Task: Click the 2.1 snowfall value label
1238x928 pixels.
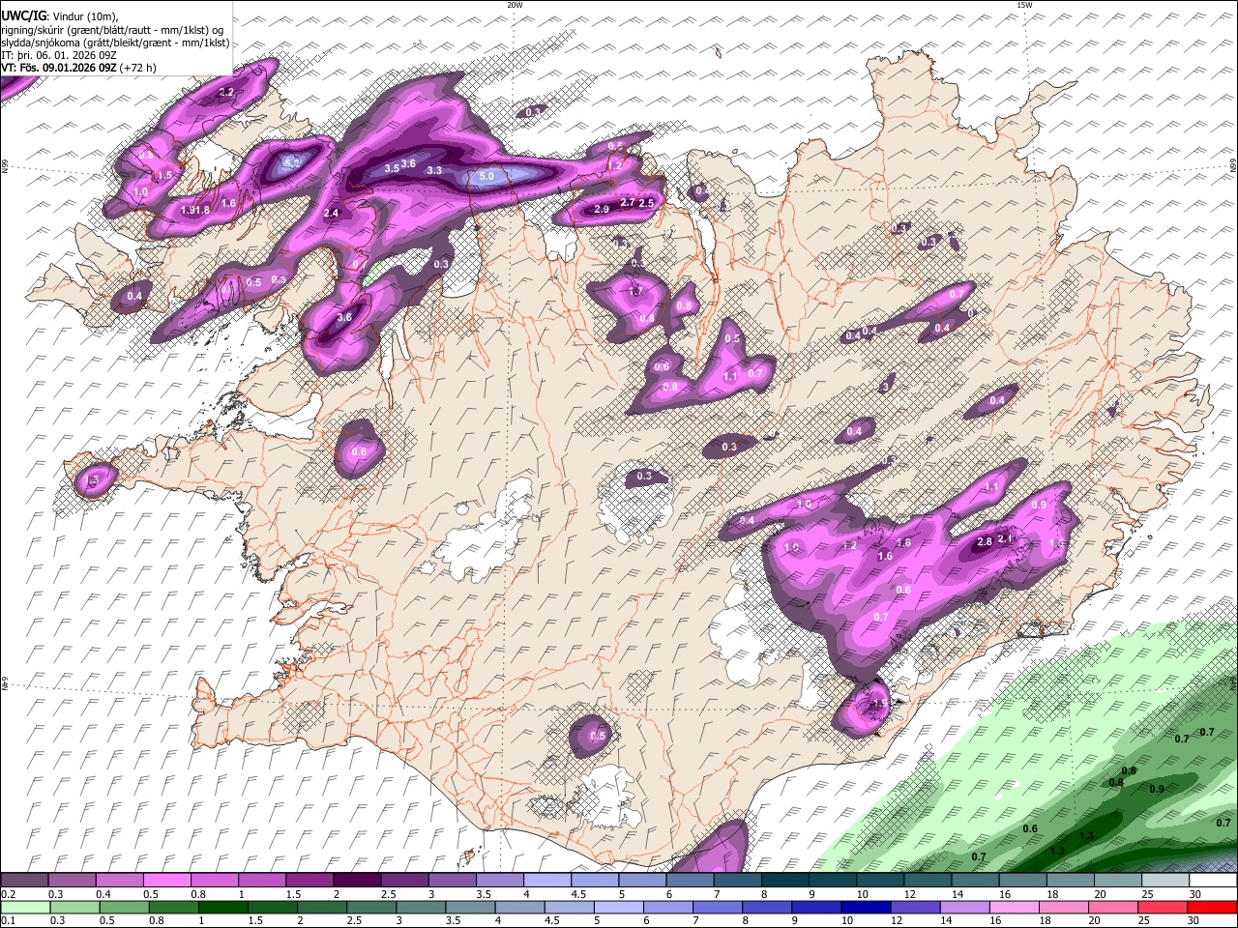Action: point(1006,539)
